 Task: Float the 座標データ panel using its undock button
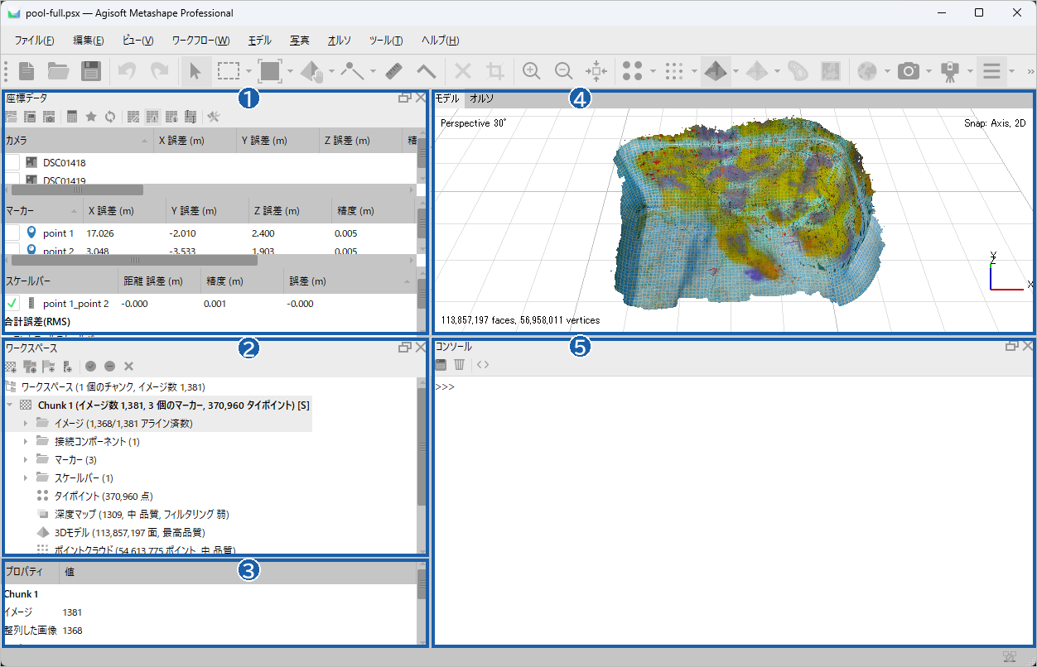[404, 98]
